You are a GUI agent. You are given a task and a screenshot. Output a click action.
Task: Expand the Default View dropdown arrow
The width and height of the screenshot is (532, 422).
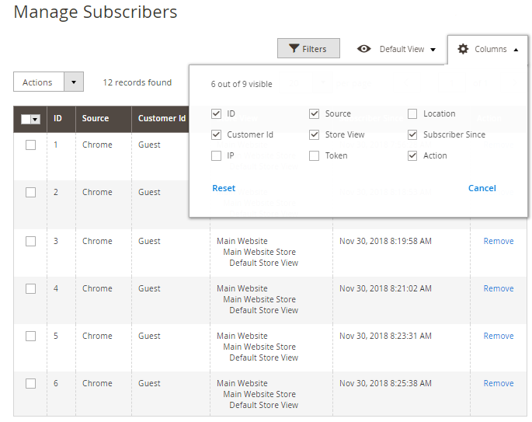coord(433,50)
